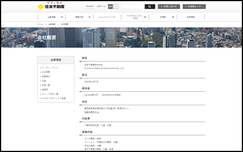Open 組織図 sidebar link
This screenshot has width=243, height=152.
tap(45, 90)
